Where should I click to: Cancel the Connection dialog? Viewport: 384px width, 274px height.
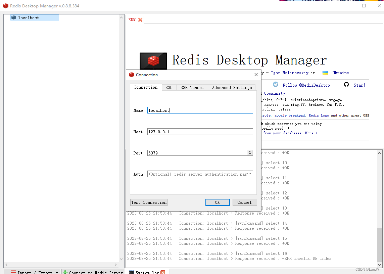point(244,202)
